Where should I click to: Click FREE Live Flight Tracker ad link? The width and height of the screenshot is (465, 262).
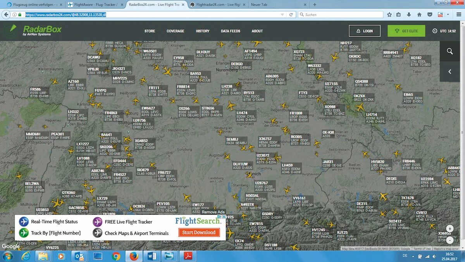pos(128,222)
